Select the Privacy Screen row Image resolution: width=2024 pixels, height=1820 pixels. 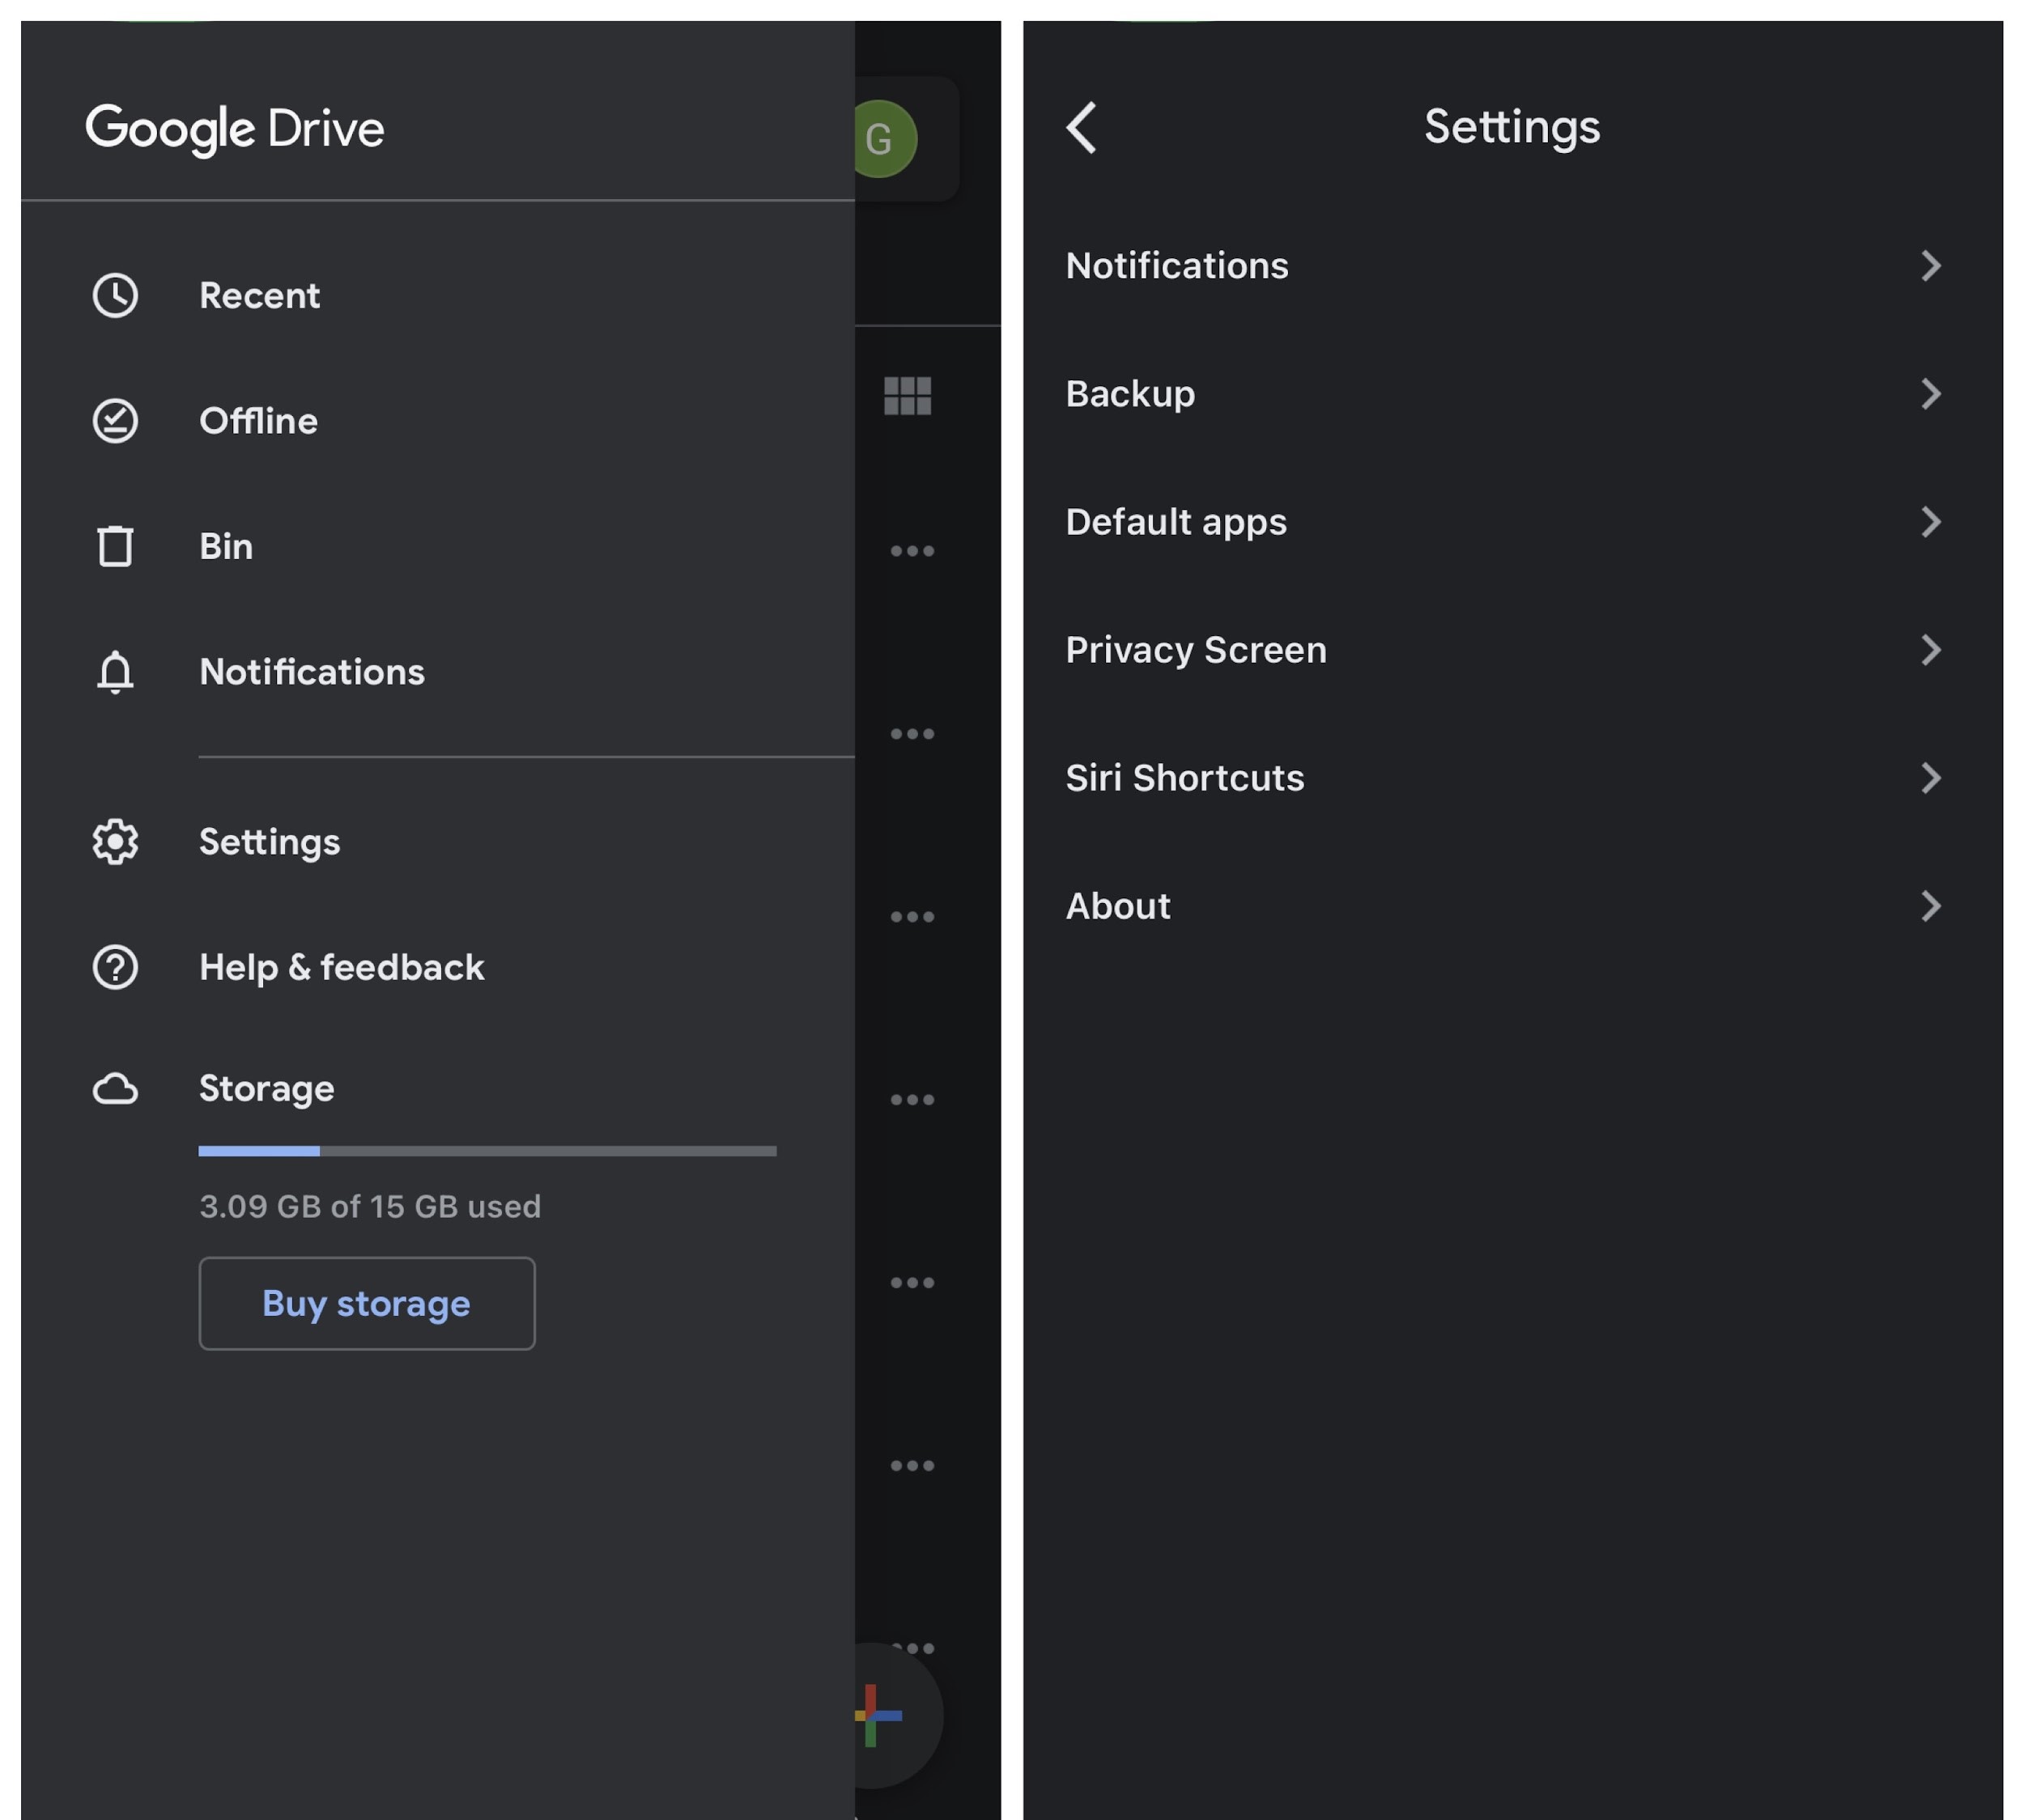pos(1512,650)
